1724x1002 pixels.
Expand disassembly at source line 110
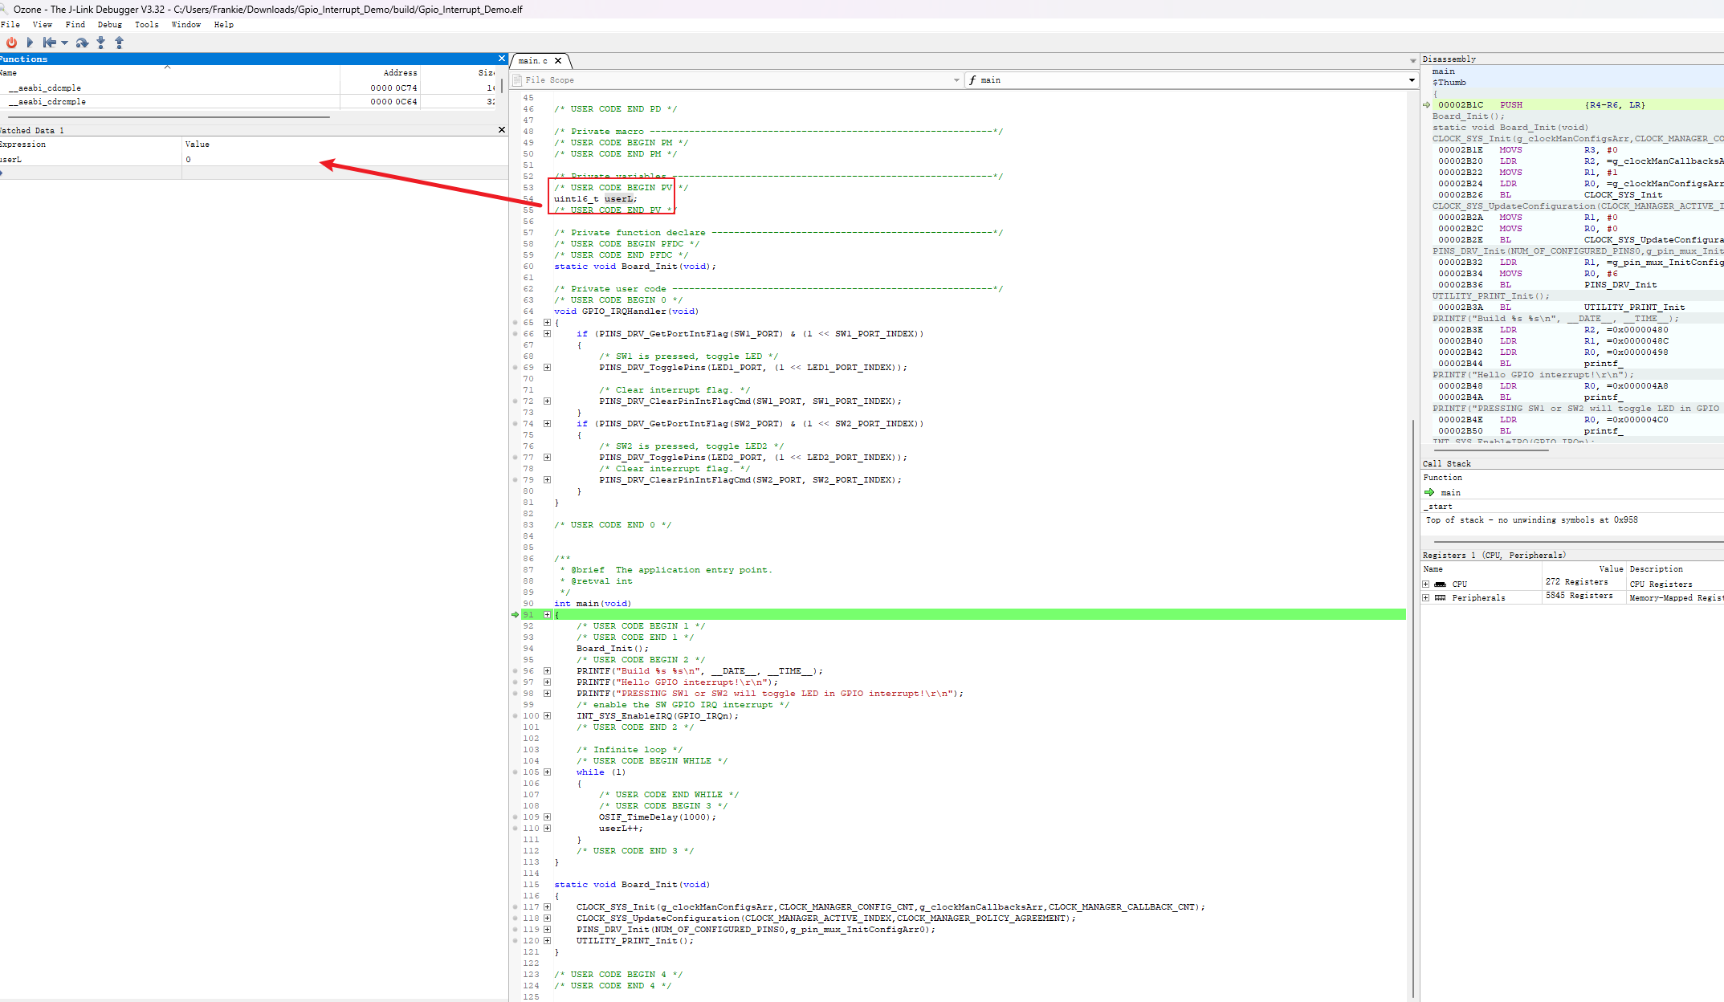click(x=547, y=829)
